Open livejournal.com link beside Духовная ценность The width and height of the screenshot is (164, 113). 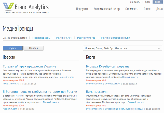coord(94,109)
